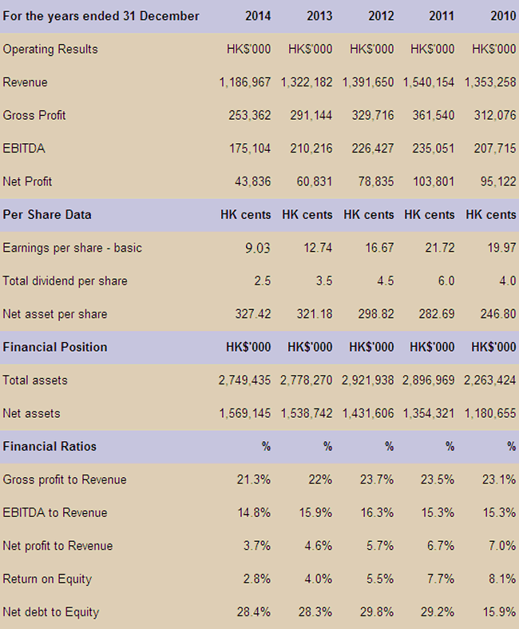Select the Per Share Data section header
This screenshot has width=519, height=629.
click(x=47, y=215)
